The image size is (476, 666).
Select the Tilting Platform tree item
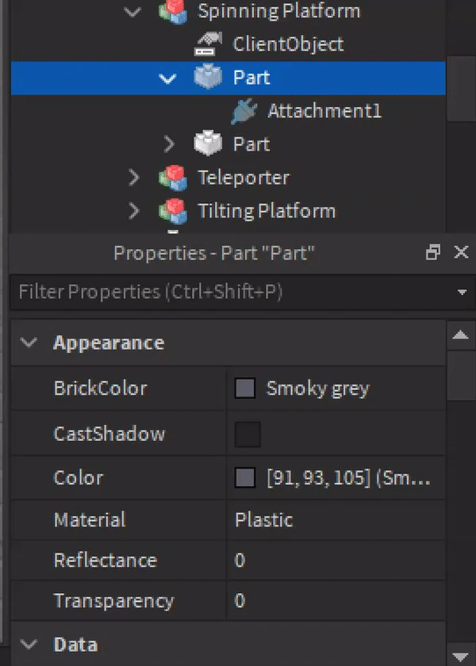tap(266, 211)
